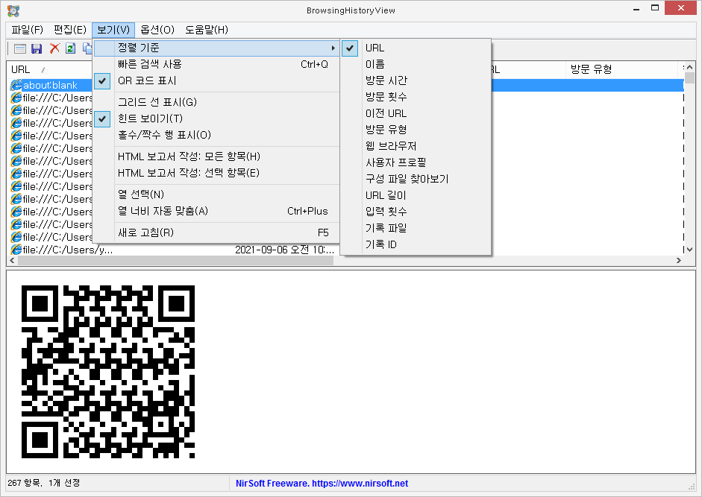Choose URL 길이 sort option
The width and height of the screenshot is (702, 497).
[x=416, y=195]
